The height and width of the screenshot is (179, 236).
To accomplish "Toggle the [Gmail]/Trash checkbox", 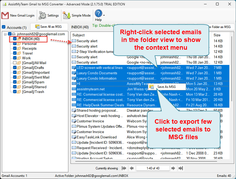I will [x=15, y=92].
